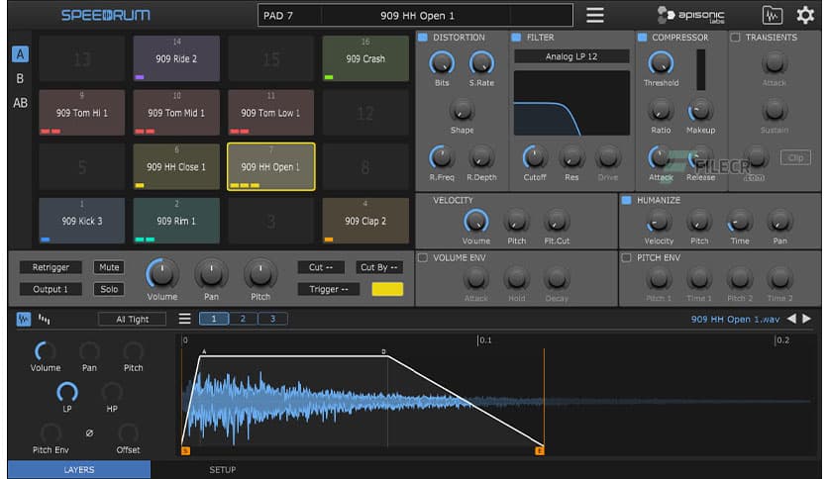Open the Analog LP 12 filter type dropdown
Image resolution: width=828 pixels, height=479 pixels.
571,56
